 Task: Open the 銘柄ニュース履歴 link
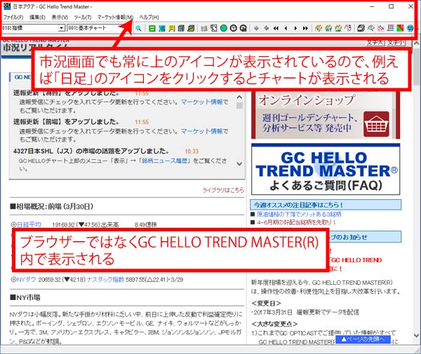click(164, 161)
